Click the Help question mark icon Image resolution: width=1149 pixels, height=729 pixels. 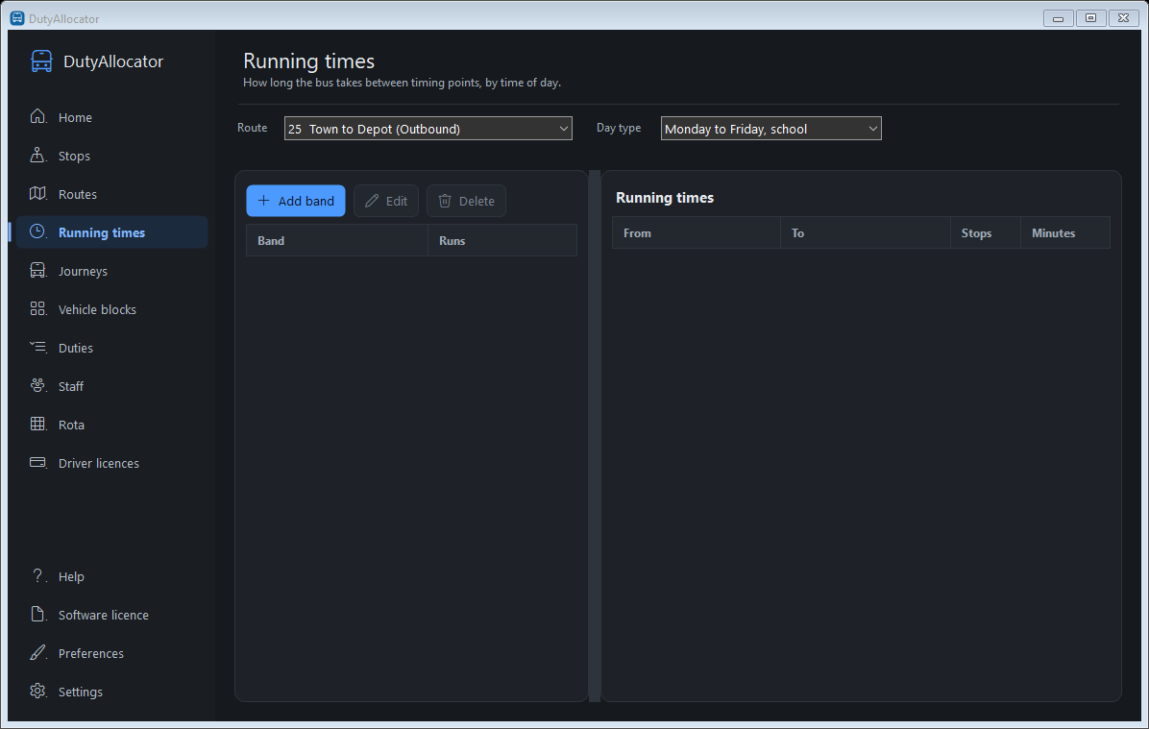38,576
